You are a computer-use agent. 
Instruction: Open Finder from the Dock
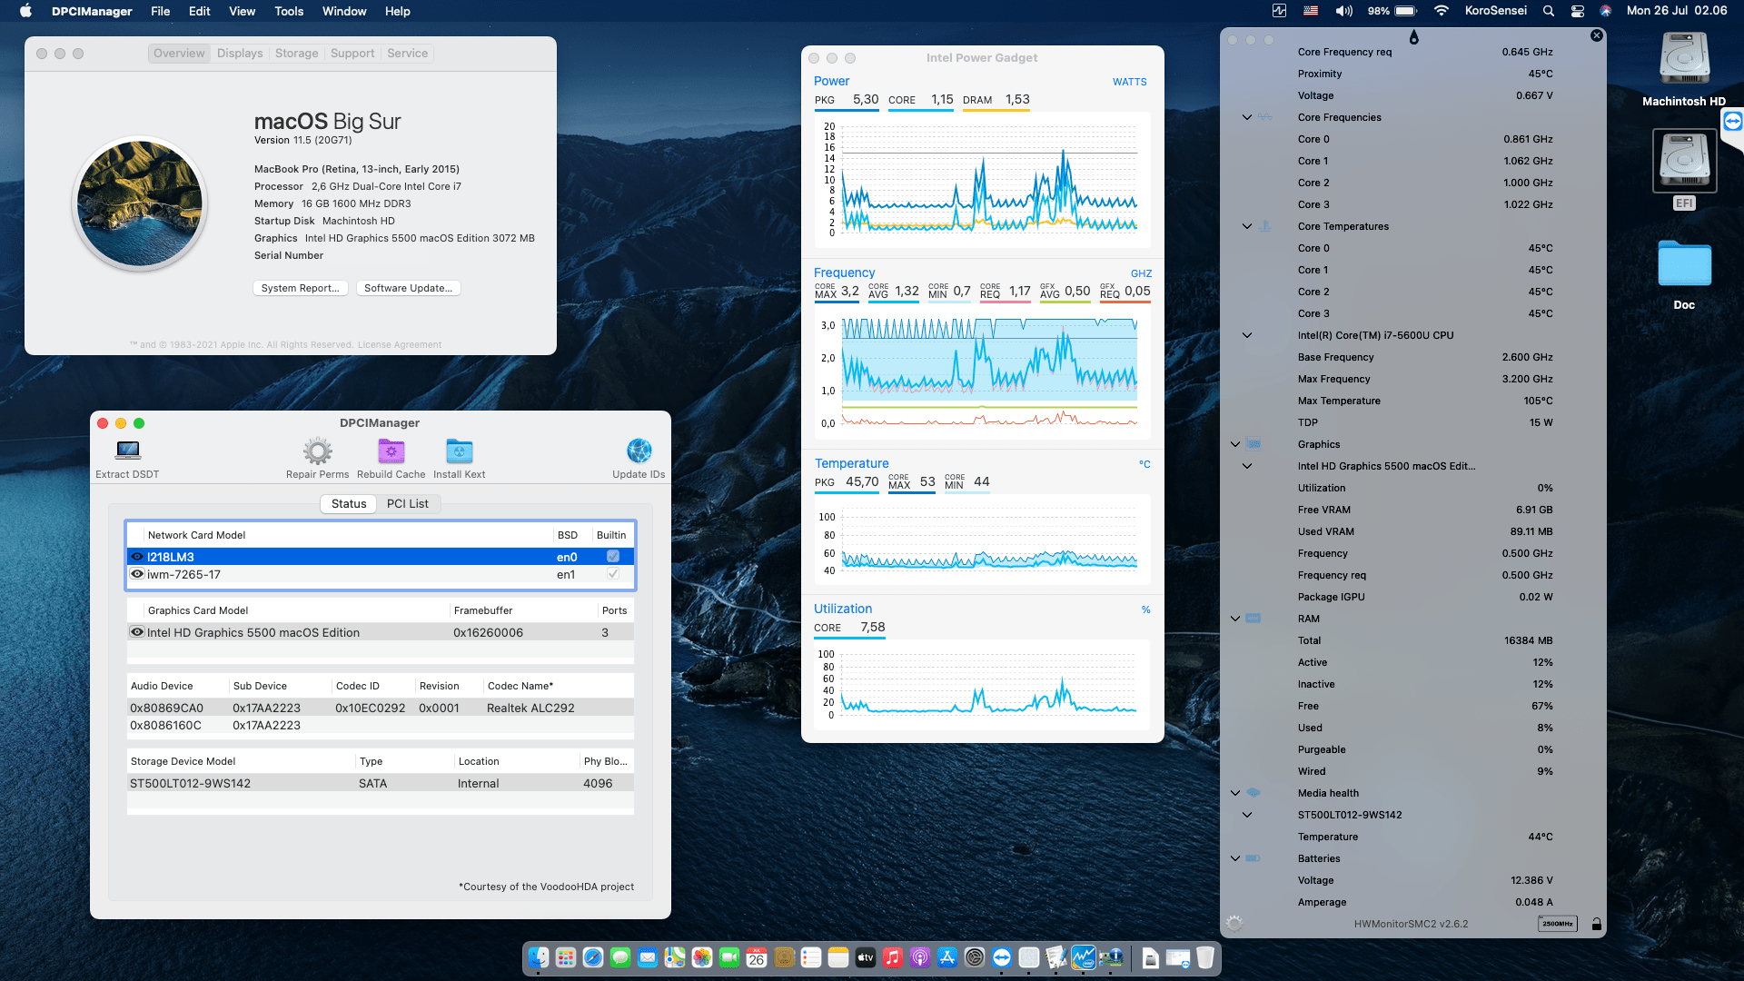(x=538, y=956)
